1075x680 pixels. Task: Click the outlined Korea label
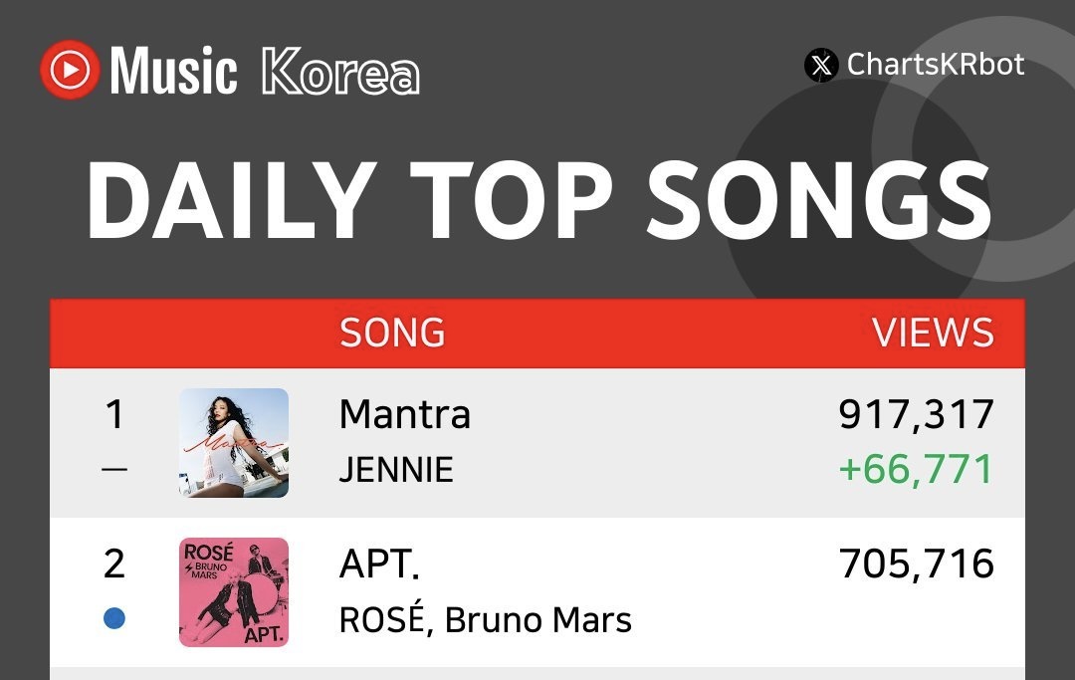point(340,72)
